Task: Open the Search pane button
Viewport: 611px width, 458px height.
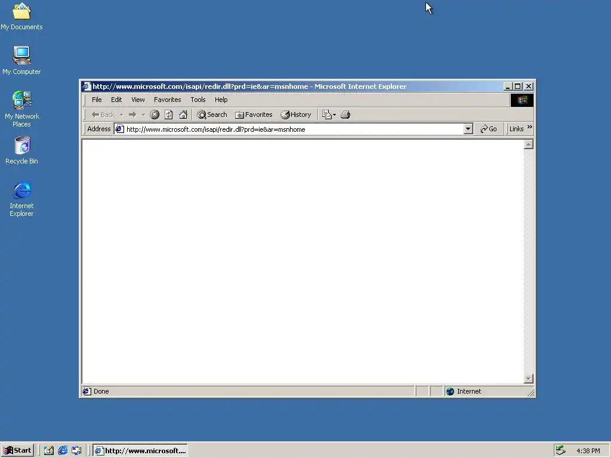Action: point(212,114)
